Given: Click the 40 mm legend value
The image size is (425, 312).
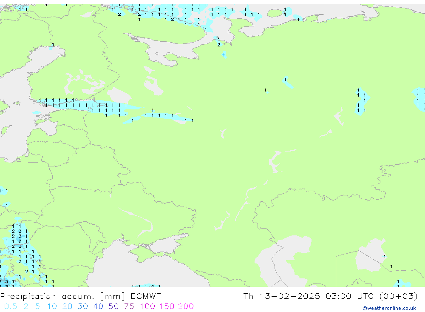Looking at the screenshot, I should 98,306.
